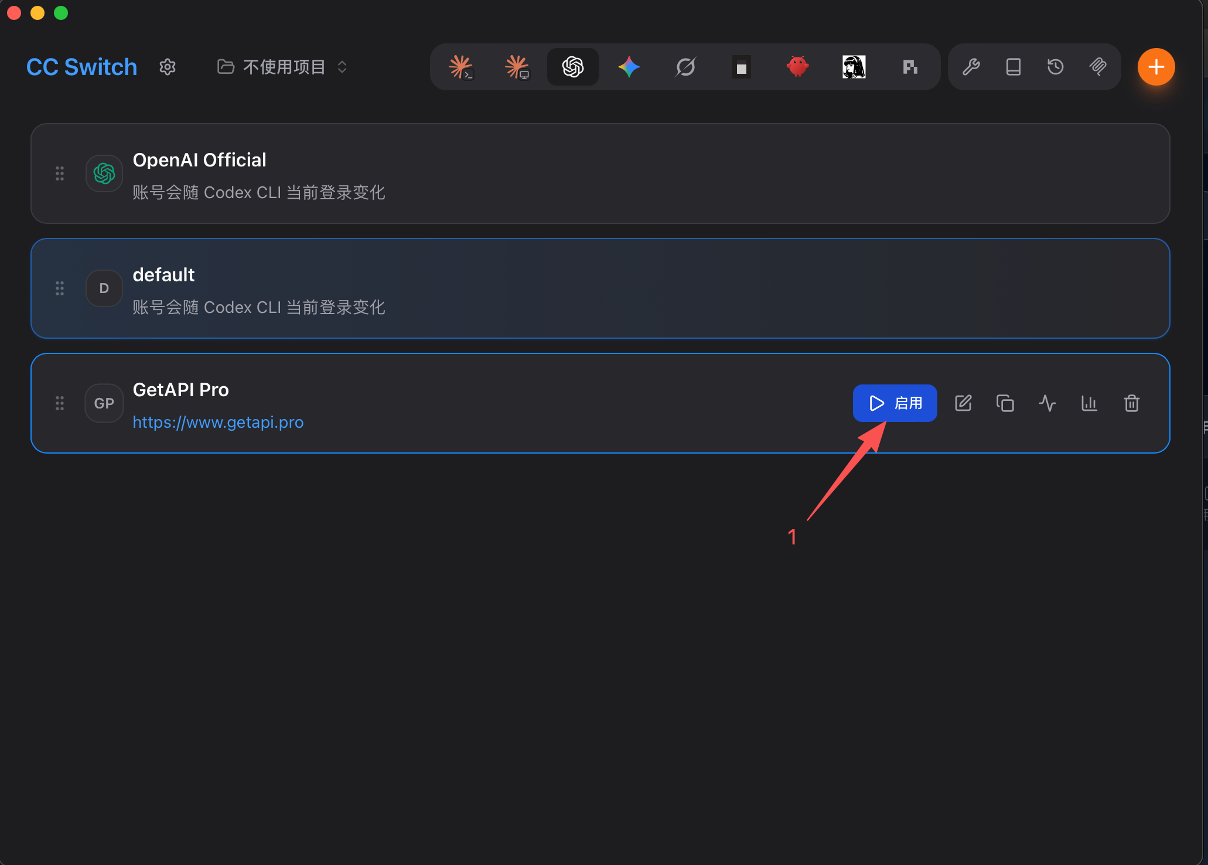Select the OpenAI Codex app tab
The height and width of the screenshot is (865, 1208).
point(573,67)
